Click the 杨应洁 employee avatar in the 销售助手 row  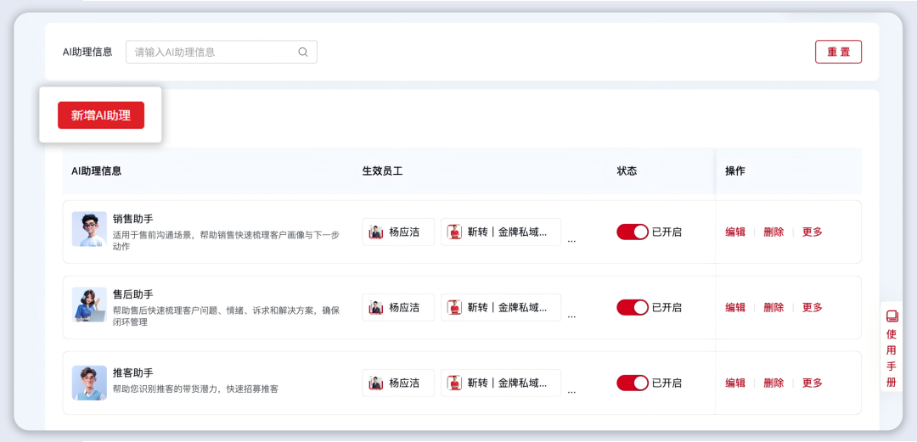point(376,232)
